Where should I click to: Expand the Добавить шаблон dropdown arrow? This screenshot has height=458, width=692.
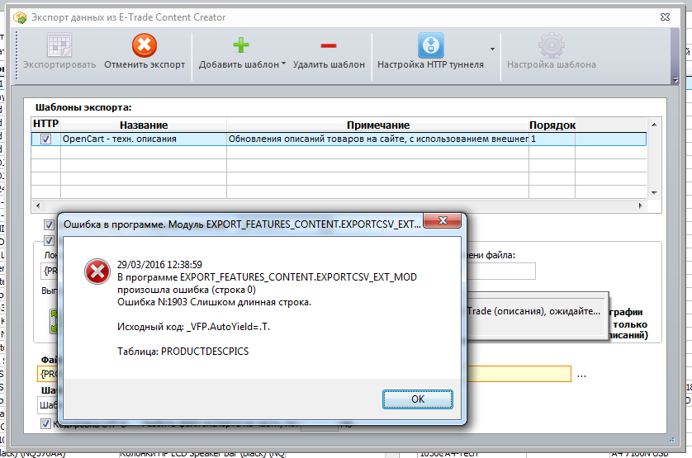click(x=283, y=64)
